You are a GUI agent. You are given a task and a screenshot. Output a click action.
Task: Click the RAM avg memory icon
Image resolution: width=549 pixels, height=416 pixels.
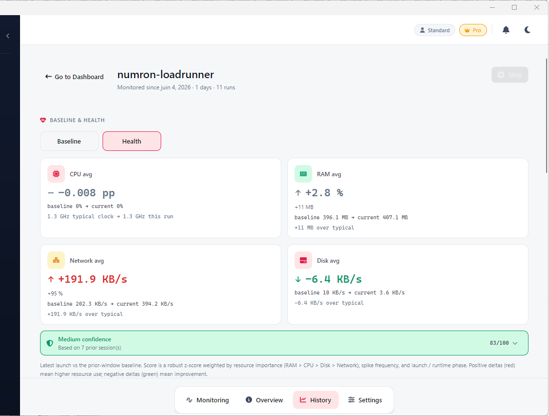pos(303,174)
